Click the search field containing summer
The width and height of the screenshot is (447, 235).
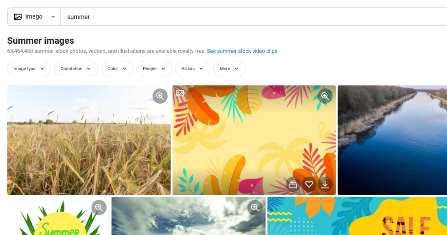point(254,17)
